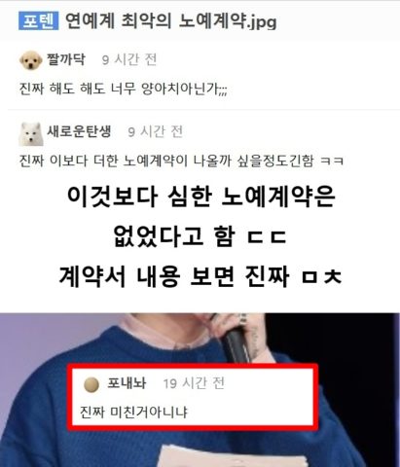Open the profile of user 새로운탄생
Screen dimensions: 400x467
[79, 131]
